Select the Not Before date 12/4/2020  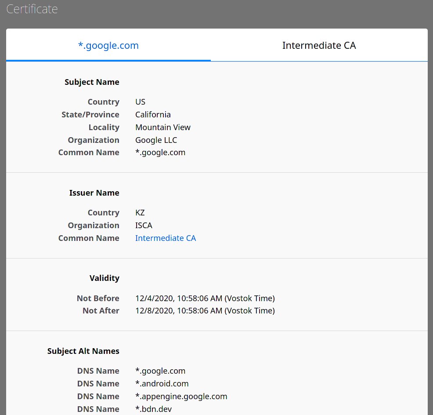[x=205, y=299]
